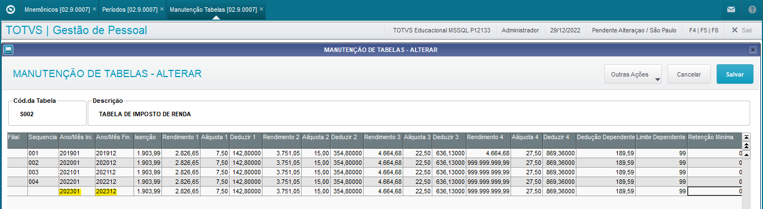Select the sequence 003 row cell
Viewport: 763px width, 209px height.
point(43,172)
